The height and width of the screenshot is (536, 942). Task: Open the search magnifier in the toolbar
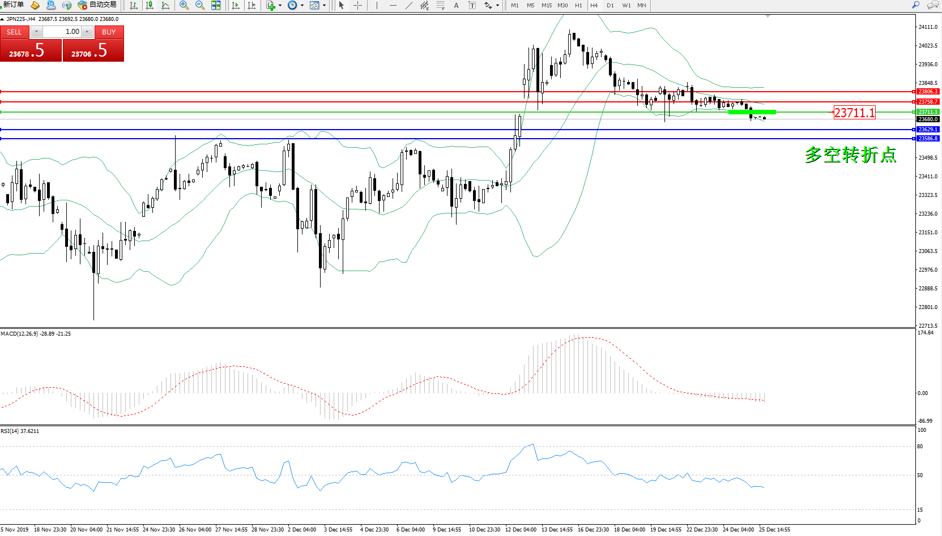(x=915, y=5)
